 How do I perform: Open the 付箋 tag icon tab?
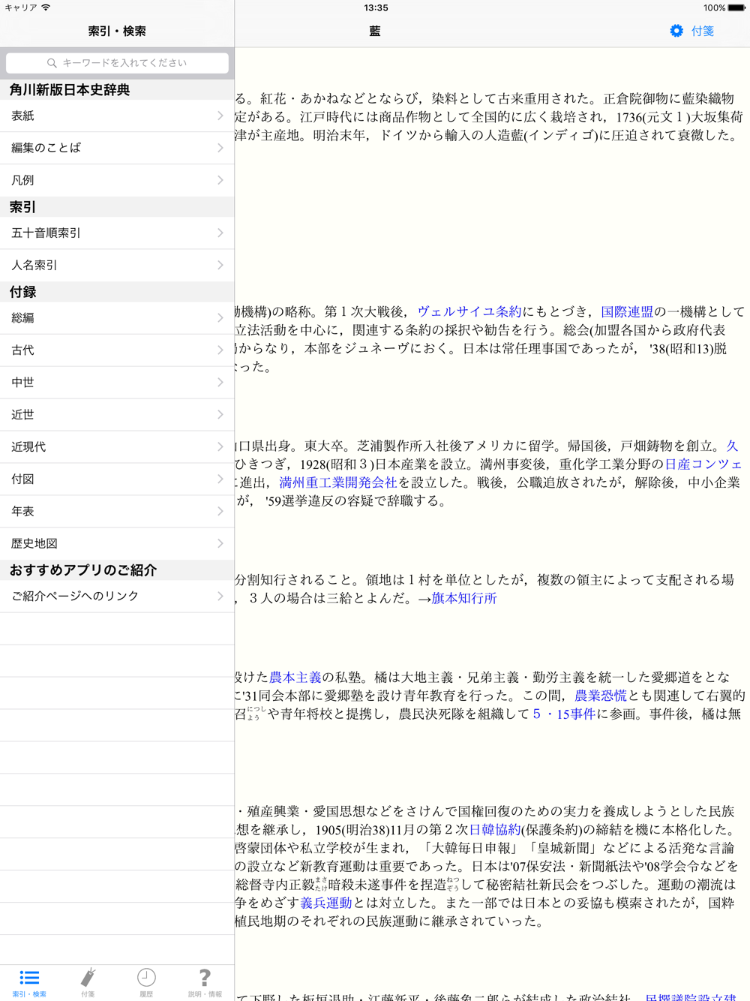[88, 982]
